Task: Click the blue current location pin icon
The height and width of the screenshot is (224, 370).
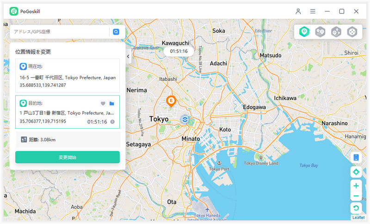Action: tap(23, 66)
